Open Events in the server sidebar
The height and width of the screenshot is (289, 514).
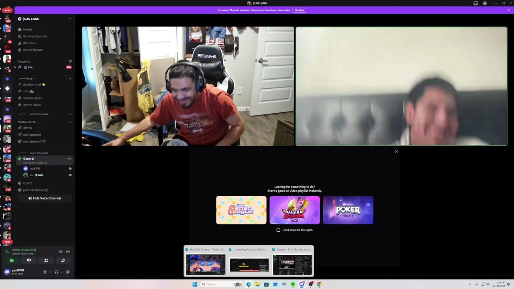pos(44,29)
